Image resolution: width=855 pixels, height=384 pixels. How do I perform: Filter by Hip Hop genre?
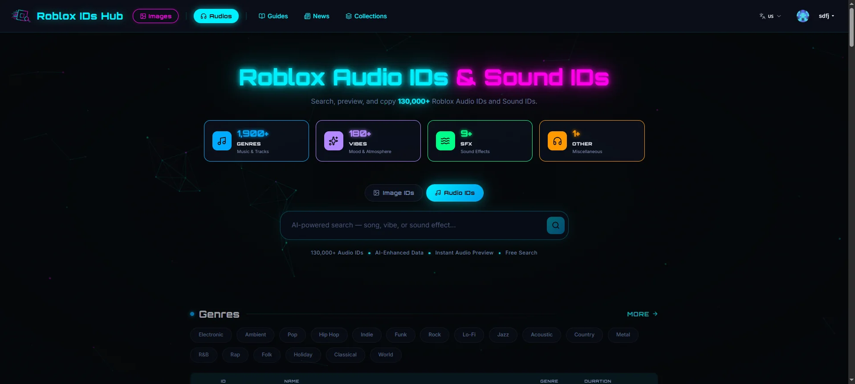pos(329,335)
